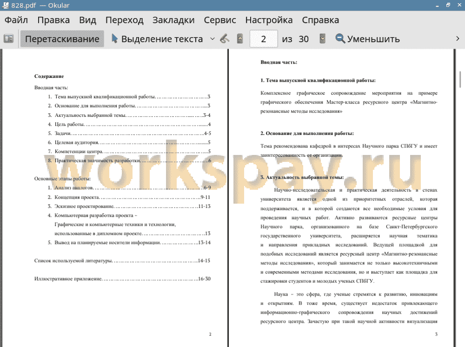Screen dimensions: 465x347
Task: Click the entry Иллюстративное приложение
Action: coord(122,279)
